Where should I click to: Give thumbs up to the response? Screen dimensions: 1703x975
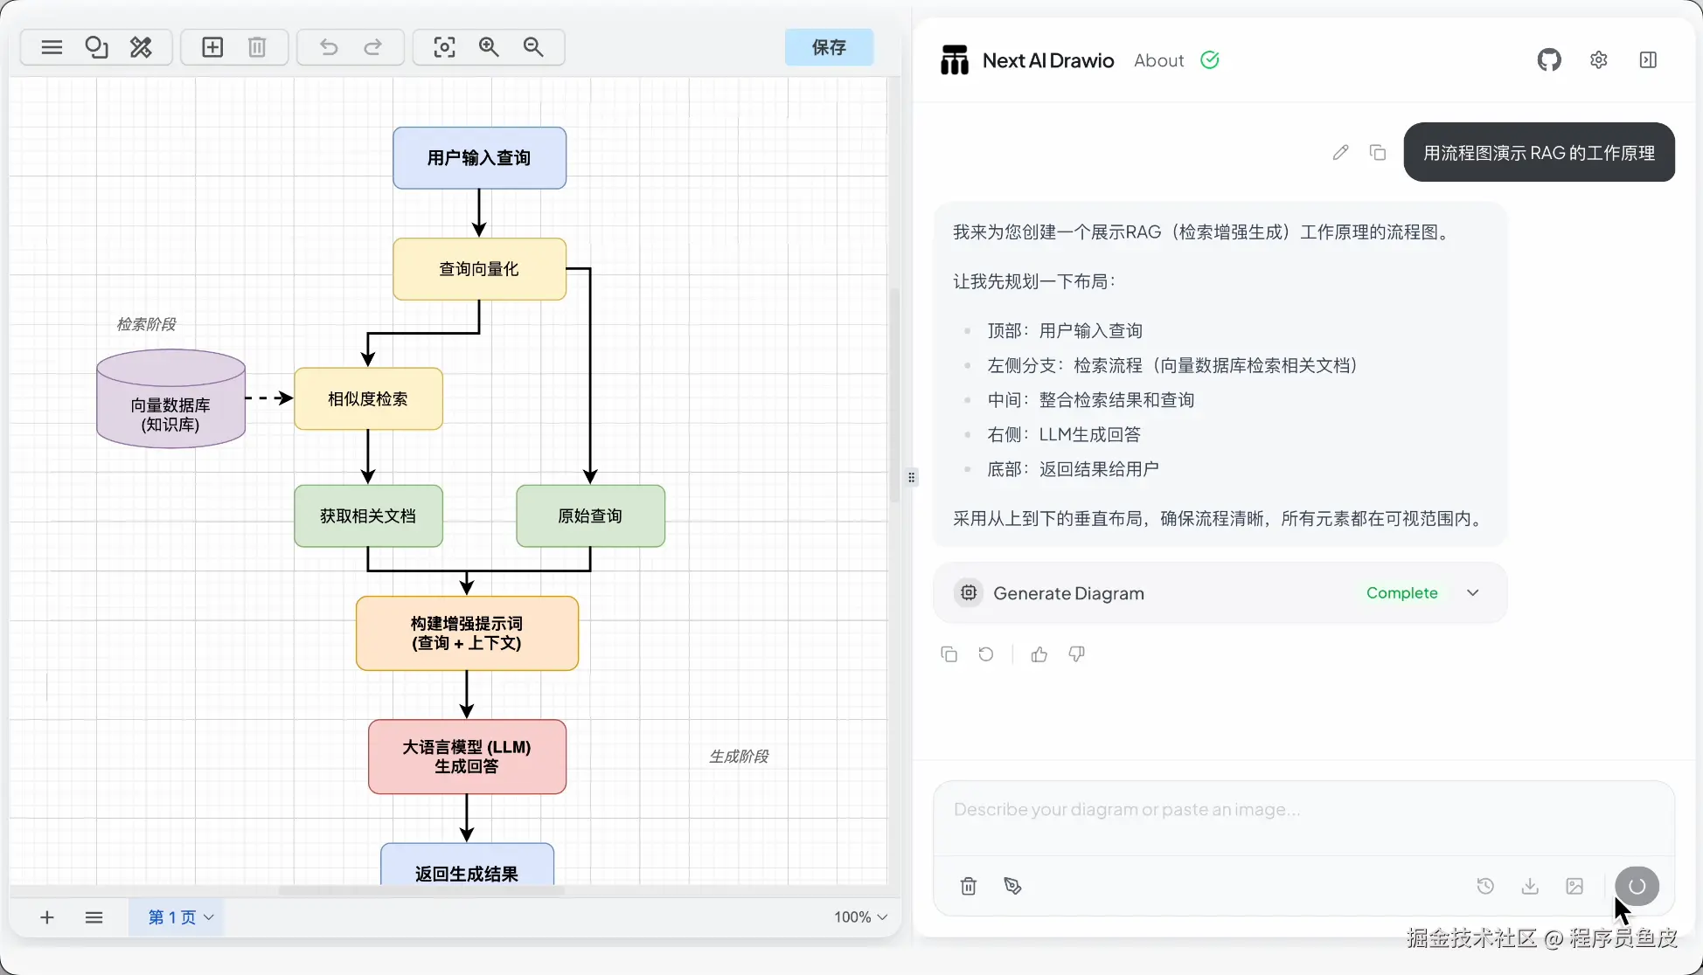[x=1039, y=654]
